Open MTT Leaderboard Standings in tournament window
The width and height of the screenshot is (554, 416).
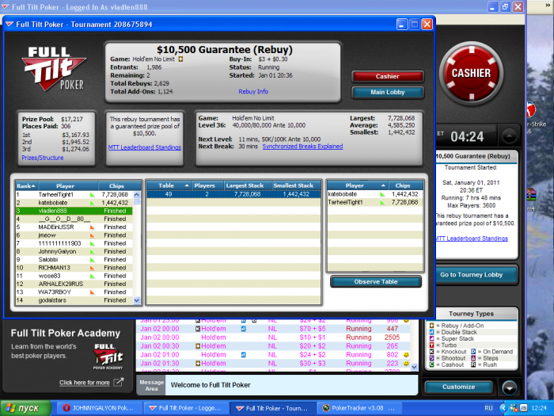(x=145, y=147)
